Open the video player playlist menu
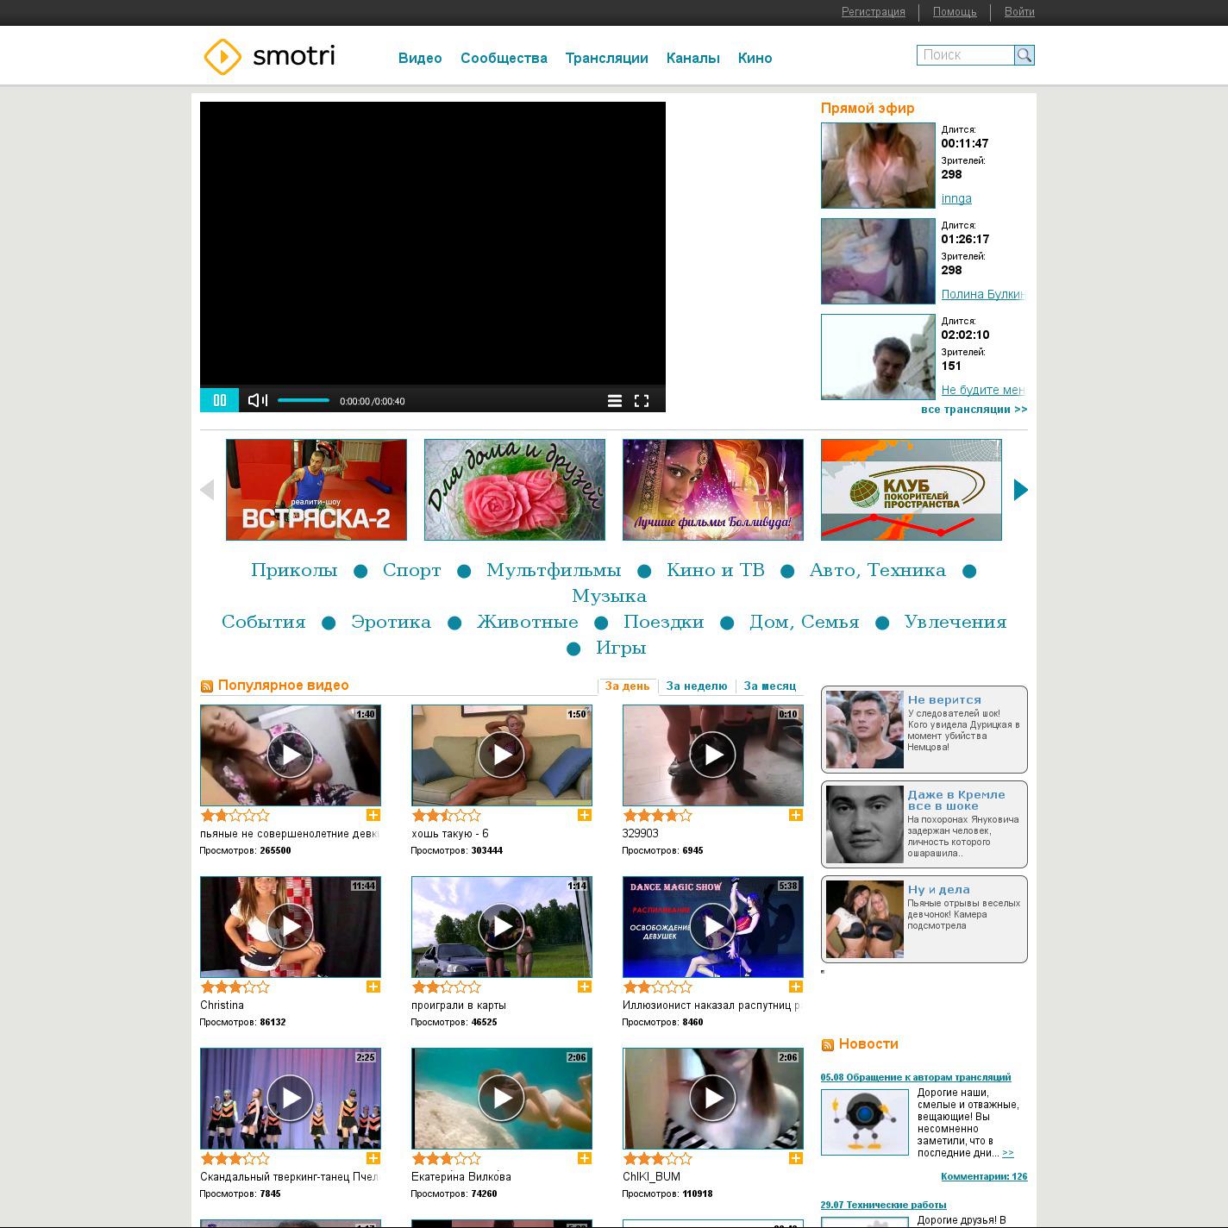 [615, 401]
